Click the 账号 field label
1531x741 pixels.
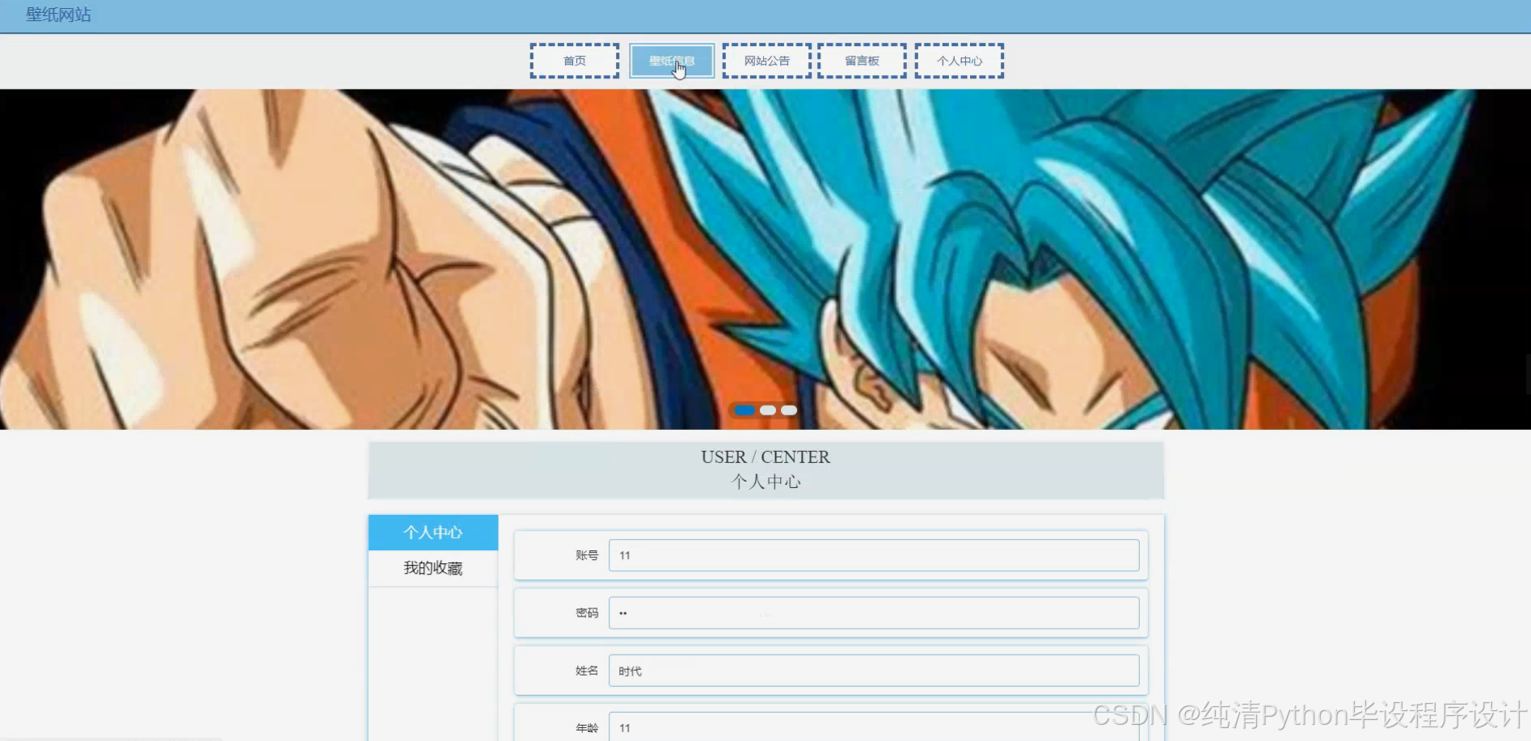(x=587, y=555)
